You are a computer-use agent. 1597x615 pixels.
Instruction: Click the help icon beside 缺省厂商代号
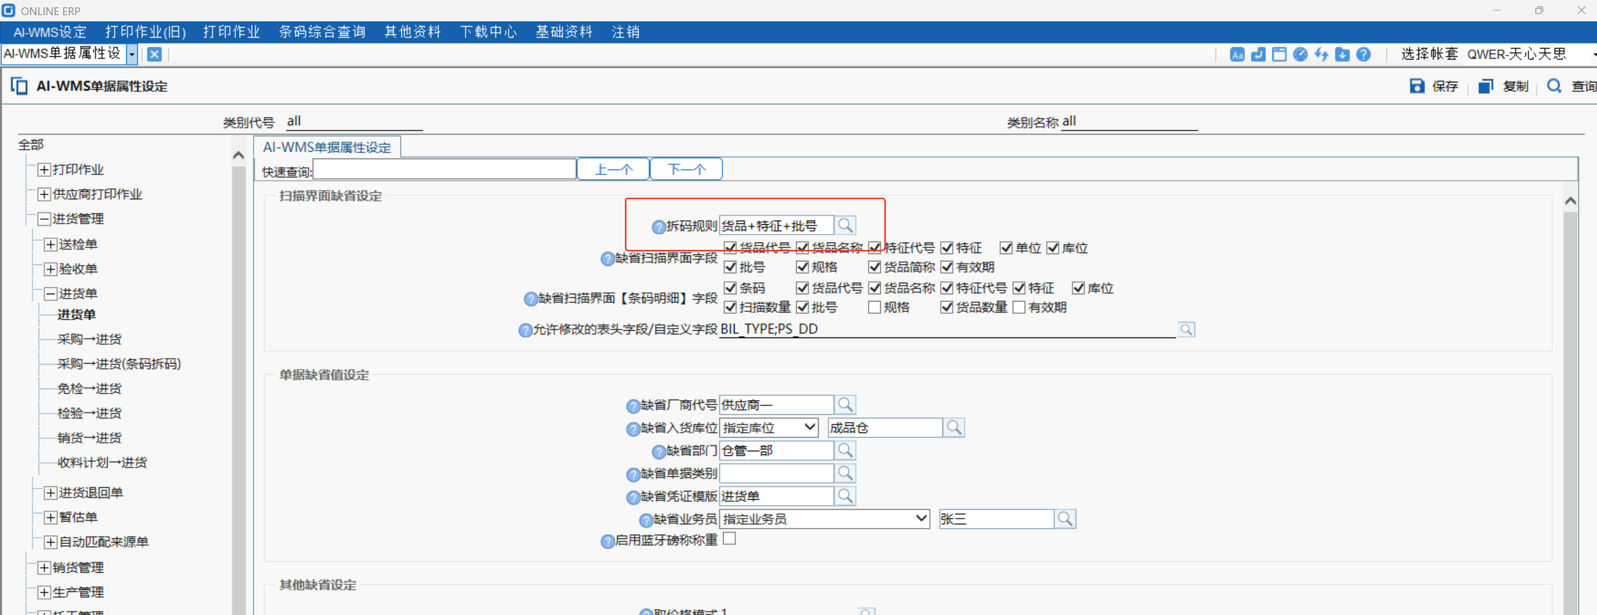[633, 406]
